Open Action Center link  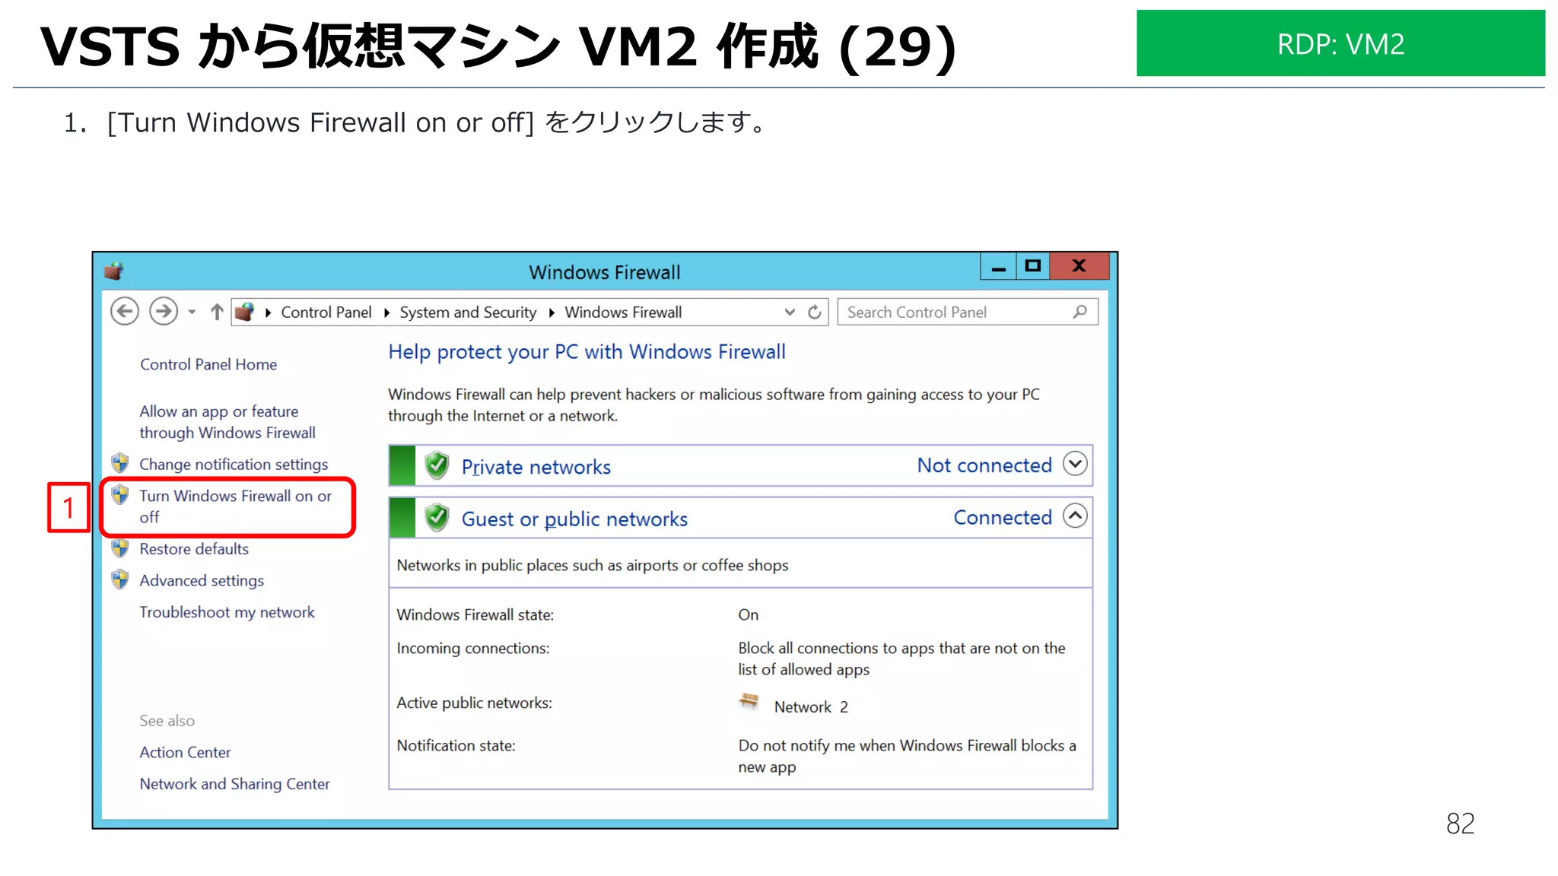(x=185, y=752)
